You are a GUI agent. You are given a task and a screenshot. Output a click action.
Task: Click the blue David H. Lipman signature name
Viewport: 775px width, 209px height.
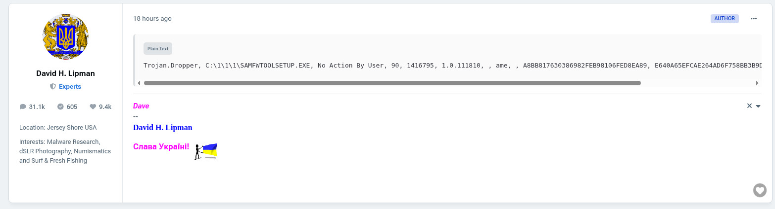pyautogui.click(x=163, y=128)
